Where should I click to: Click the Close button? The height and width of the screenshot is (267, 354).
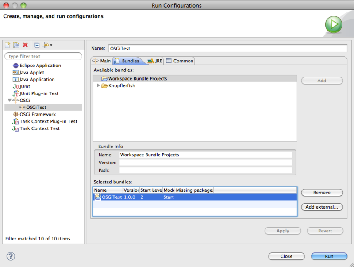[286, 256]
